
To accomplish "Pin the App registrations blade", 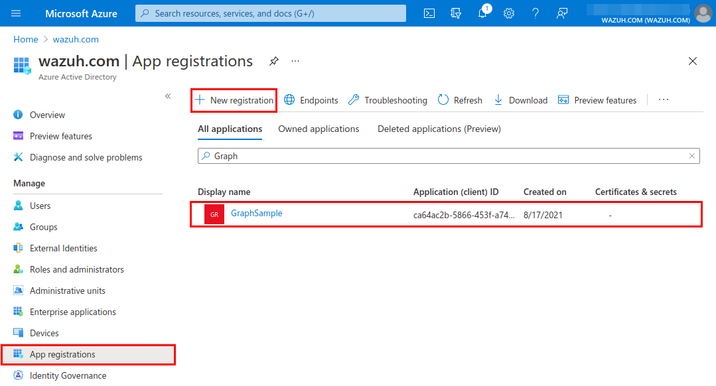I will pyautogui.click(x=274, y=61).
